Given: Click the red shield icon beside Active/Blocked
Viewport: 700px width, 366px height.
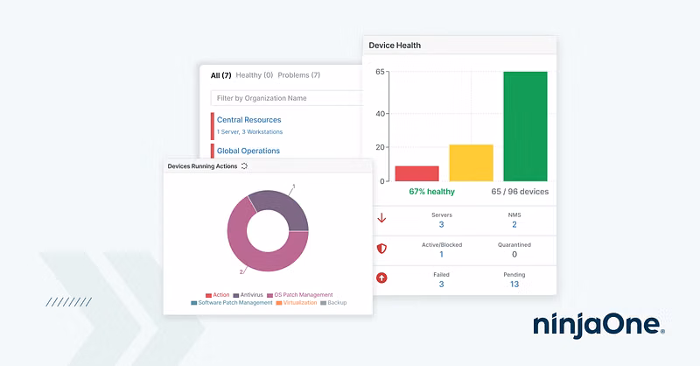Looking at the screenshot, I should (381, 249).
